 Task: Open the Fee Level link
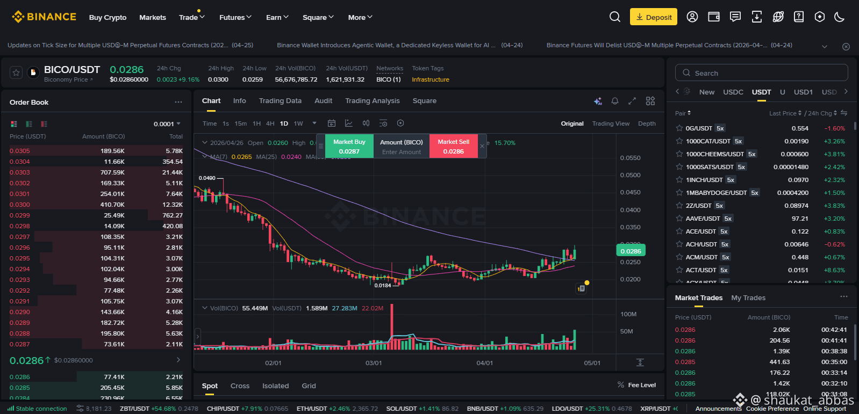(x=636, y=385)
